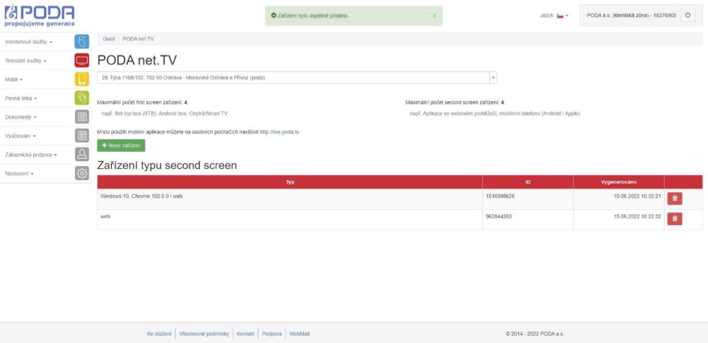Viewport: 708px width, 343px height.
Task: Click the Zákaznická podpora person icon
Action: point(81,154)
